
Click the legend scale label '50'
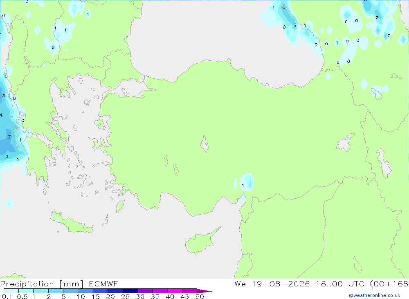click(200, 297)
